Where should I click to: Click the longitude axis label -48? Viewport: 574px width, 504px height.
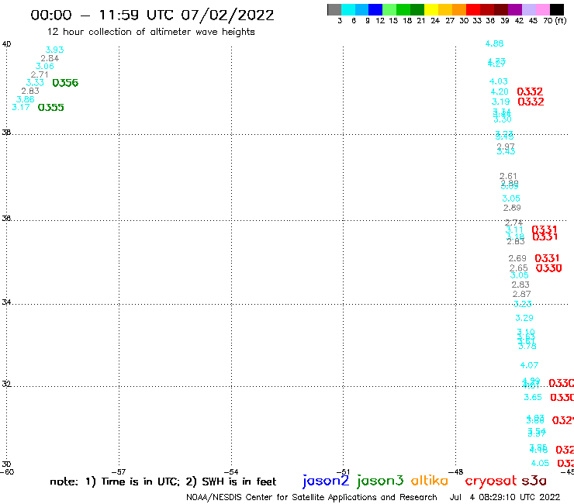pyautogui.click(x=456, y=471)
